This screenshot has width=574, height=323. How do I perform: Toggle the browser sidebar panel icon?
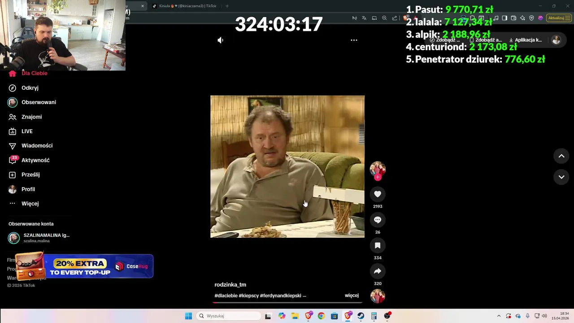click(x=504, y=18)
